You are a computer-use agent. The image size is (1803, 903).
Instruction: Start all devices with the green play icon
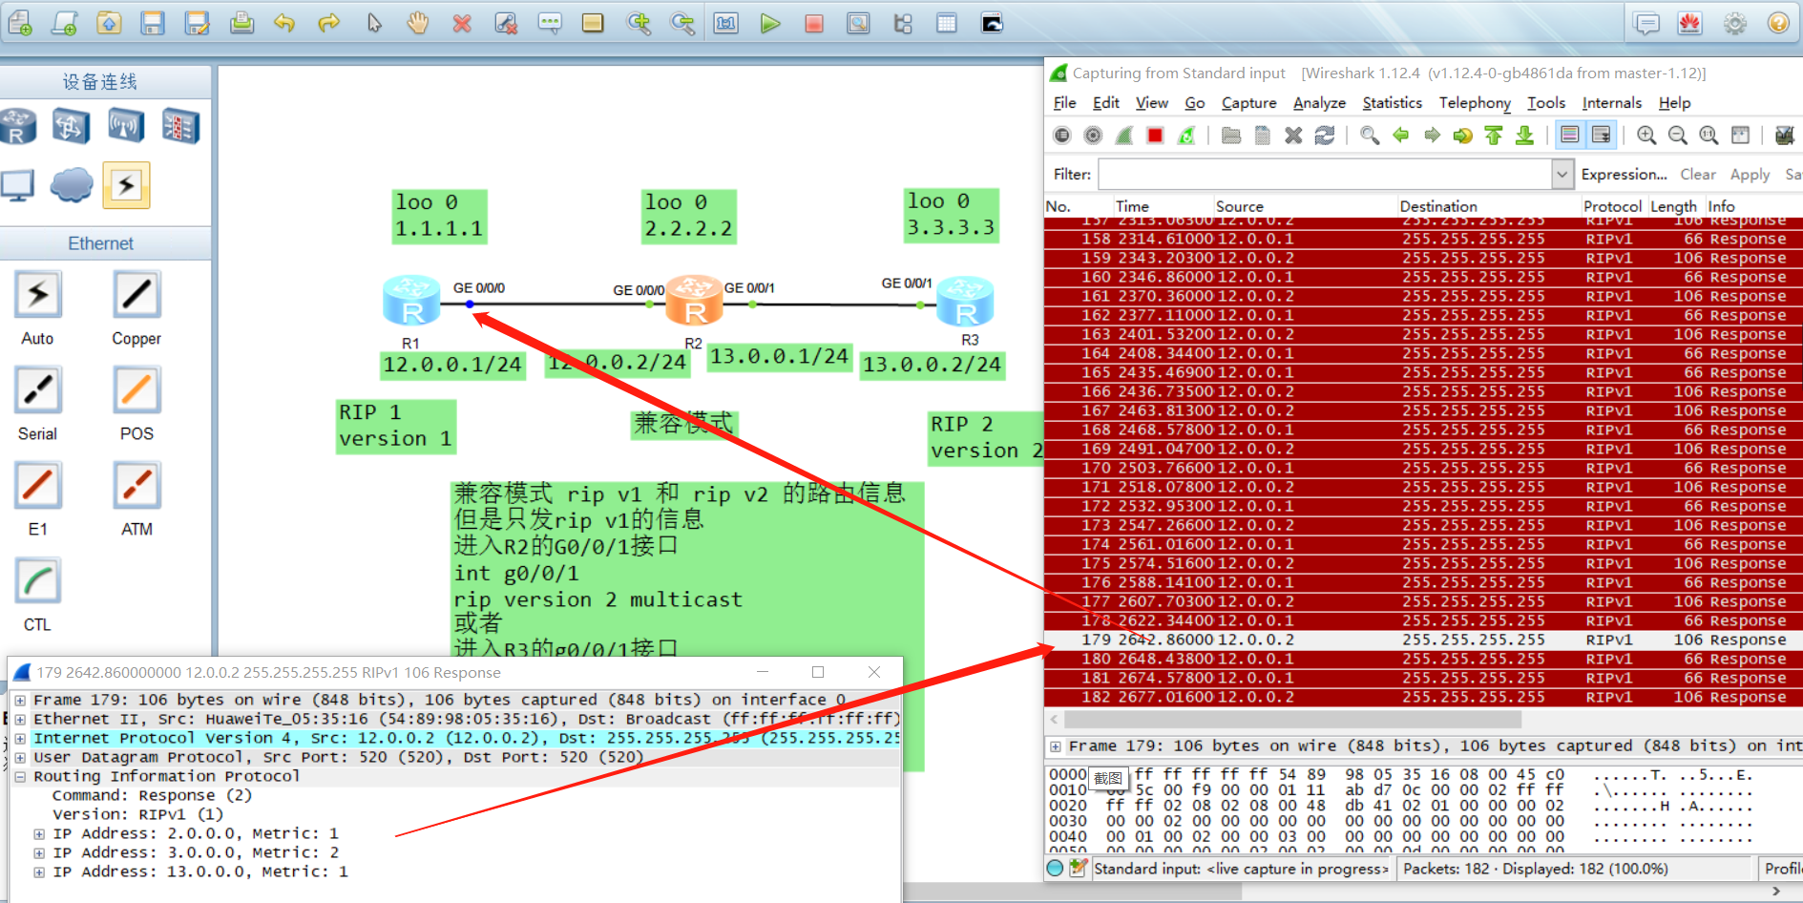click(770, 22)
